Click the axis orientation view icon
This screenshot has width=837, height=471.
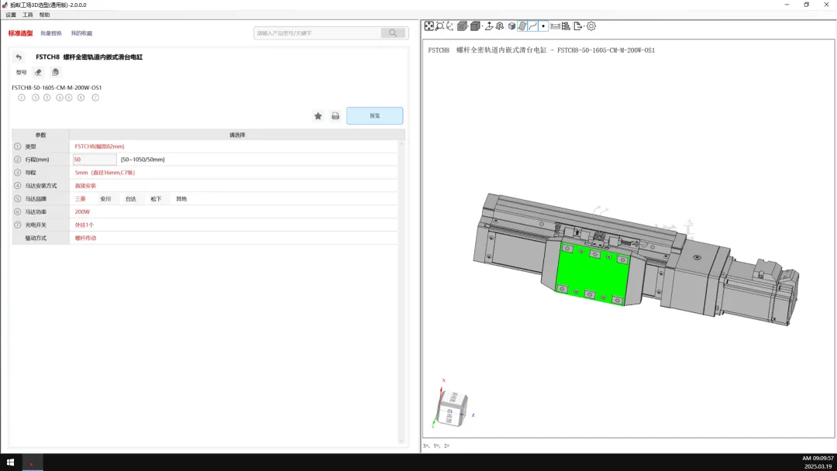(450, 26)
